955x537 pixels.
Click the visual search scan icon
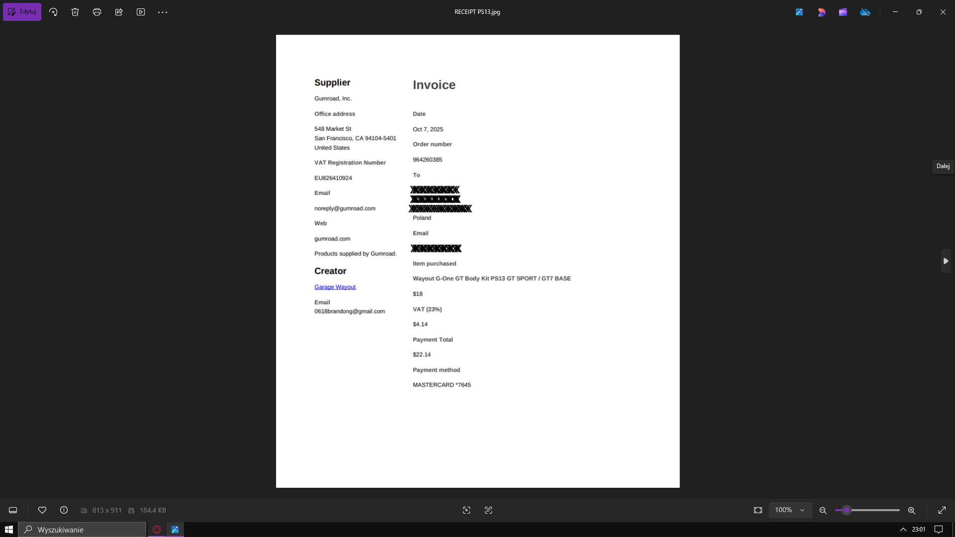click(x=467, y=510)
